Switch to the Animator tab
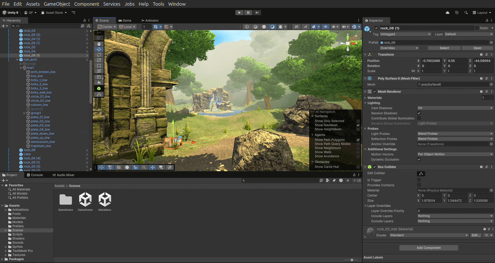The width and height of the screenshot is (495, 263). tap(150, 21)
